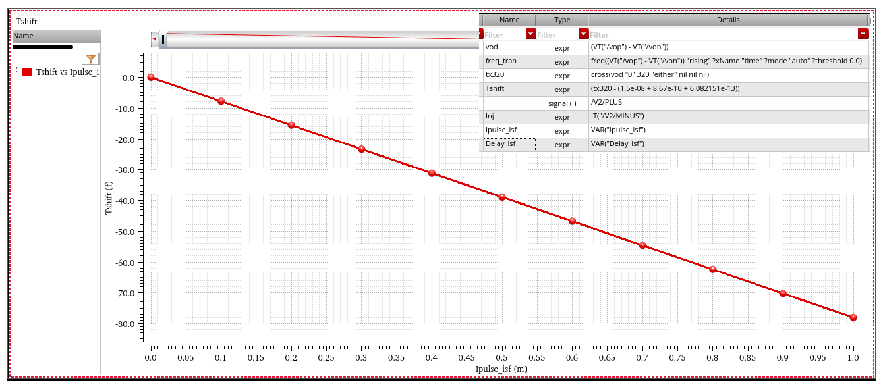The height and width of the screenshot is (387, 883).
Task: Click the Tshift plot title text
Action: (x=26, y=22)
